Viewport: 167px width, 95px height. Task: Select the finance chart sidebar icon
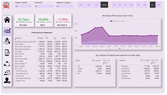pyautogui.click(x=7, y=31)
